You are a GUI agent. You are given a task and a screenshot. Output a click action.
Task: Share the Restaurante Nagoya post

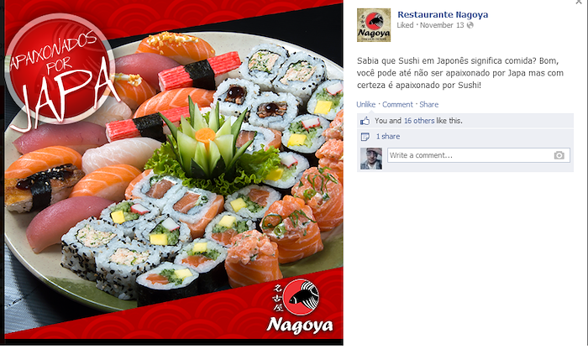(428, 105)
